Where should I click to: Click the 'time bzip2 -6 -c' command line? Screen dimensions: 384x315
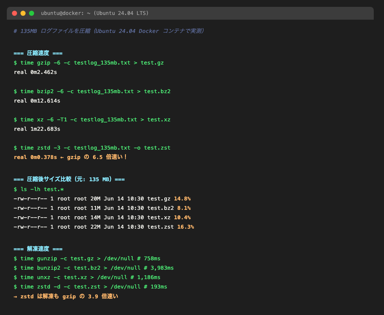click(92, 91)
